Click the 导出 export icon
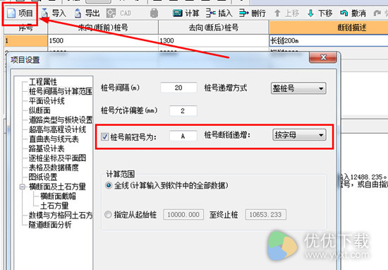388x270 pixels. coord(78,13)
